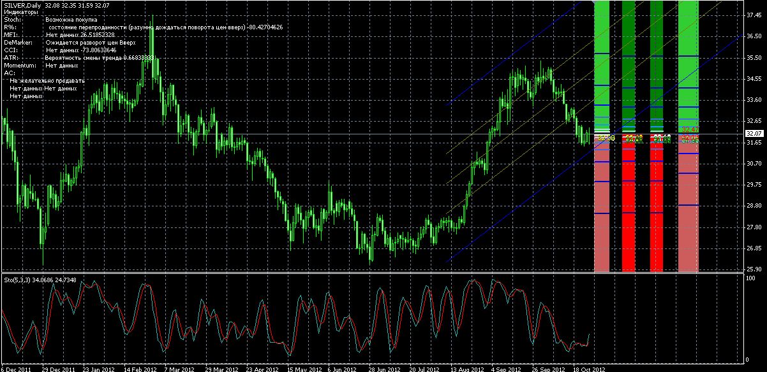Click the 'AC:' indicator label
Screen dimensions: 767x372
[x=8, y=73]
